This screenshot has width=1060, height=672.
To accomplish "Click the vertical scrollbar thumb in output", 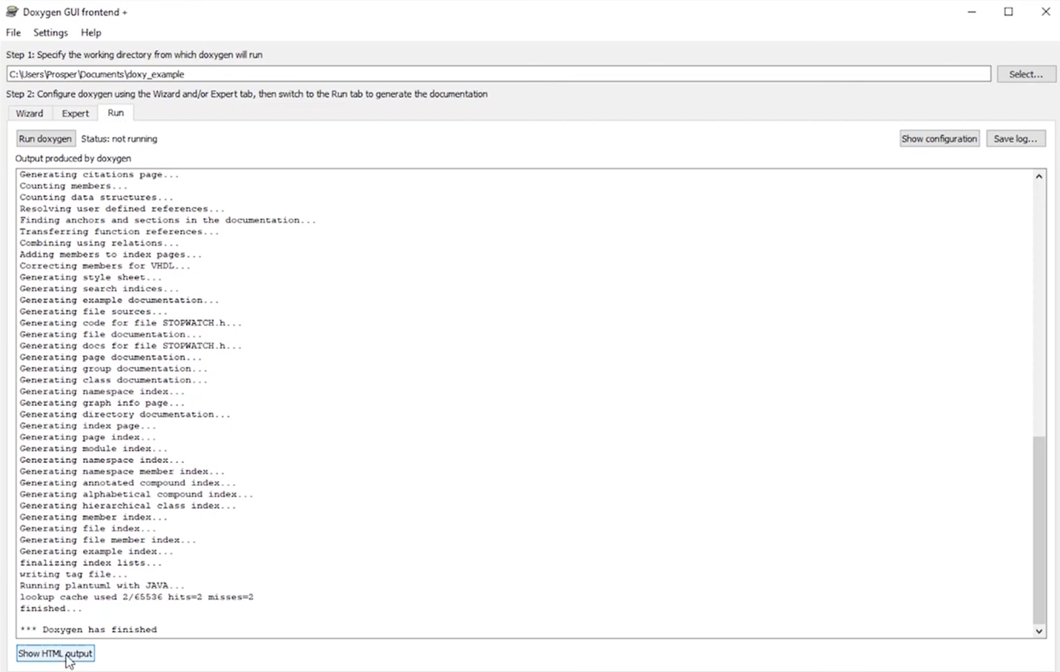I will (1039, 530).
